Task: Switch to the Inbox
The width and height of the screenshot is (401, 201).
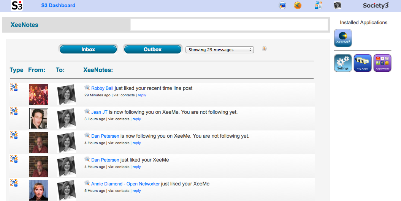Action: (x=88, y=49)
